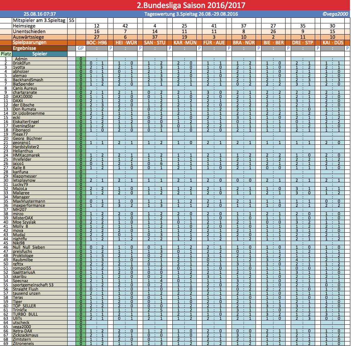Select player name 'EiskalterEngel'
This screenshot has height=346, width=351.
(x=26, y=122)
